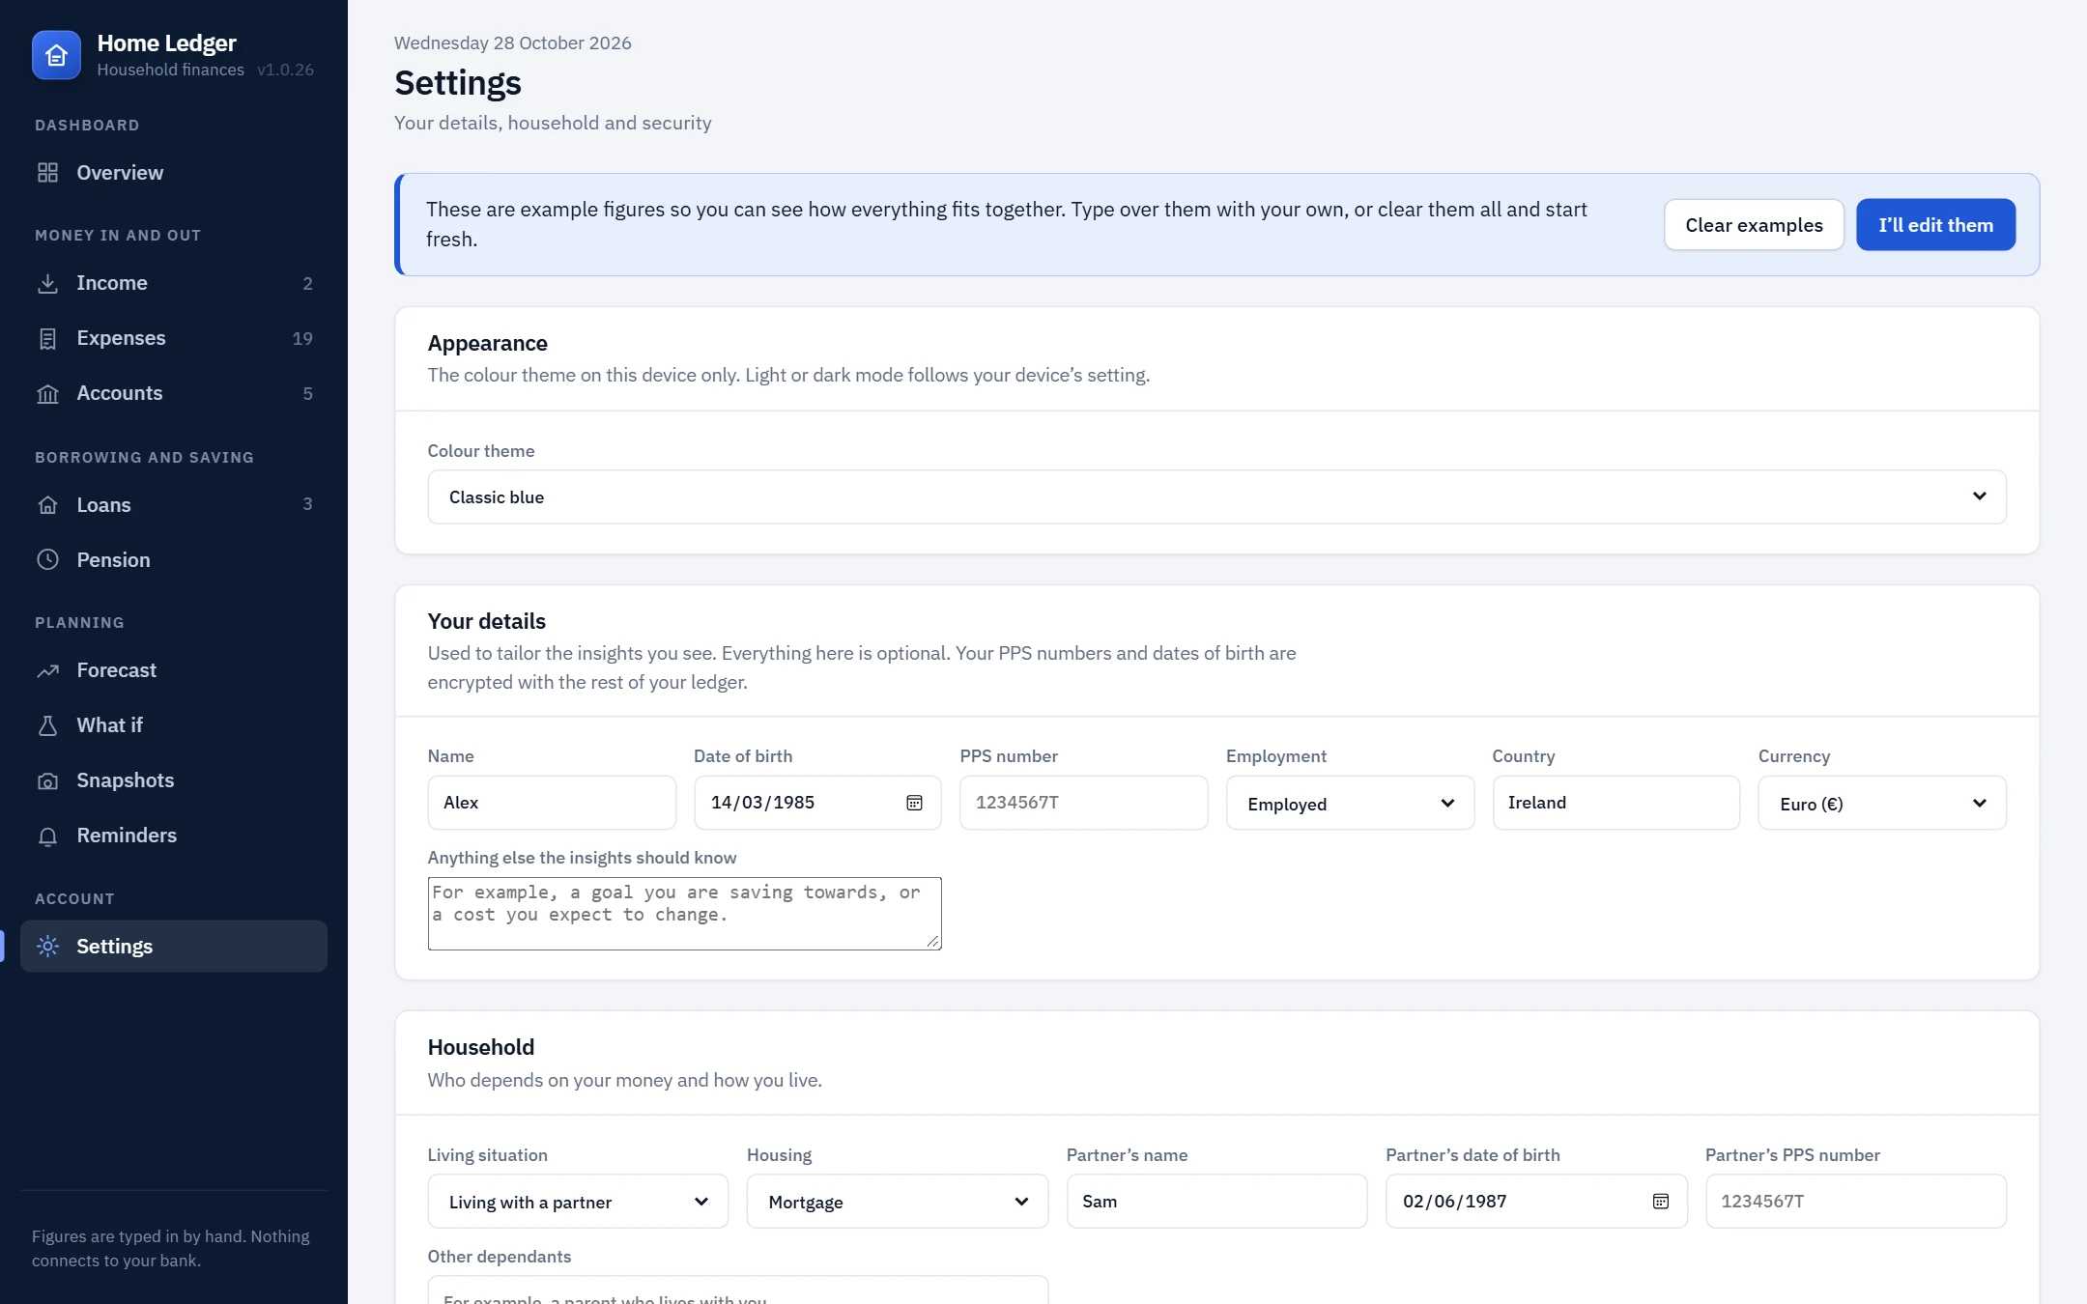Click the date 'Wednesday 28 October 2026'
Viewport: 2087px width, 1304px height.
[x=513, y=43]
